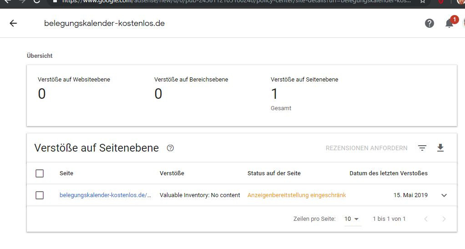Open the Zeilen pro Seite dropdown
The width and height of the screenshot is (465, 249).
[x=352, y=219]
